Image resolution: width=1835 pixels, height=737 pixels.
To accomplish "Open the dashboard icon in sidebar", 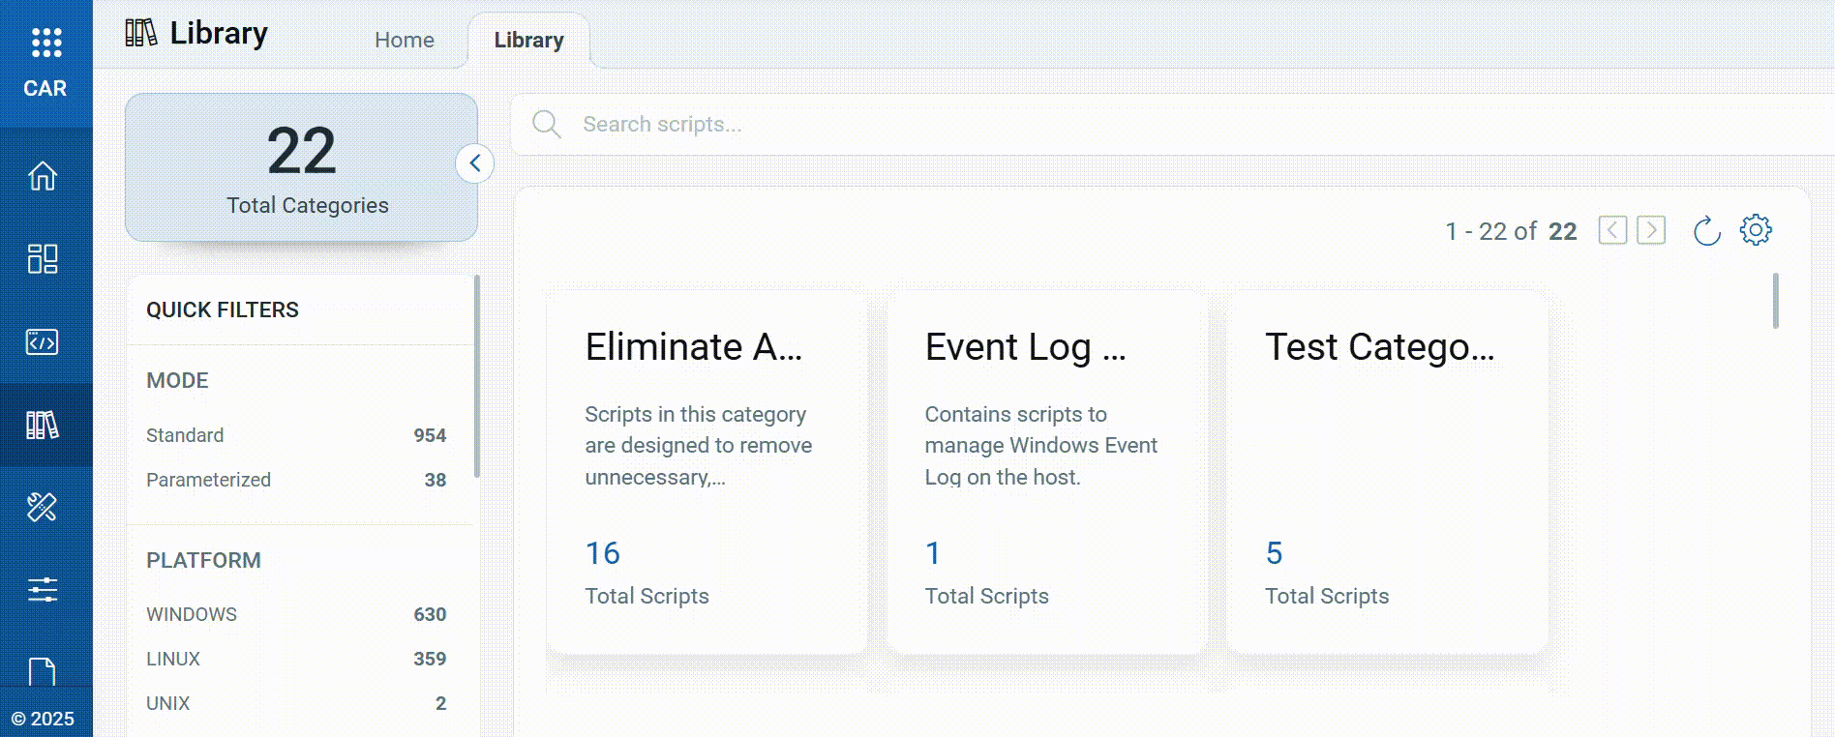I will (x=43, y=258).
